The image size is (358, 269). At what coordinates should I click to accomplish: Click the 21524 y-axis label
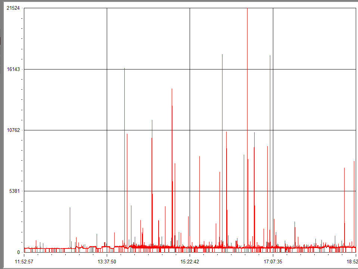[x=13, y=8]
